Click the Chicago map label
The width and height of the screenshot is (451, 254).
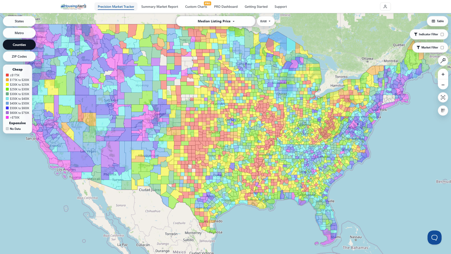coord(283,94)
